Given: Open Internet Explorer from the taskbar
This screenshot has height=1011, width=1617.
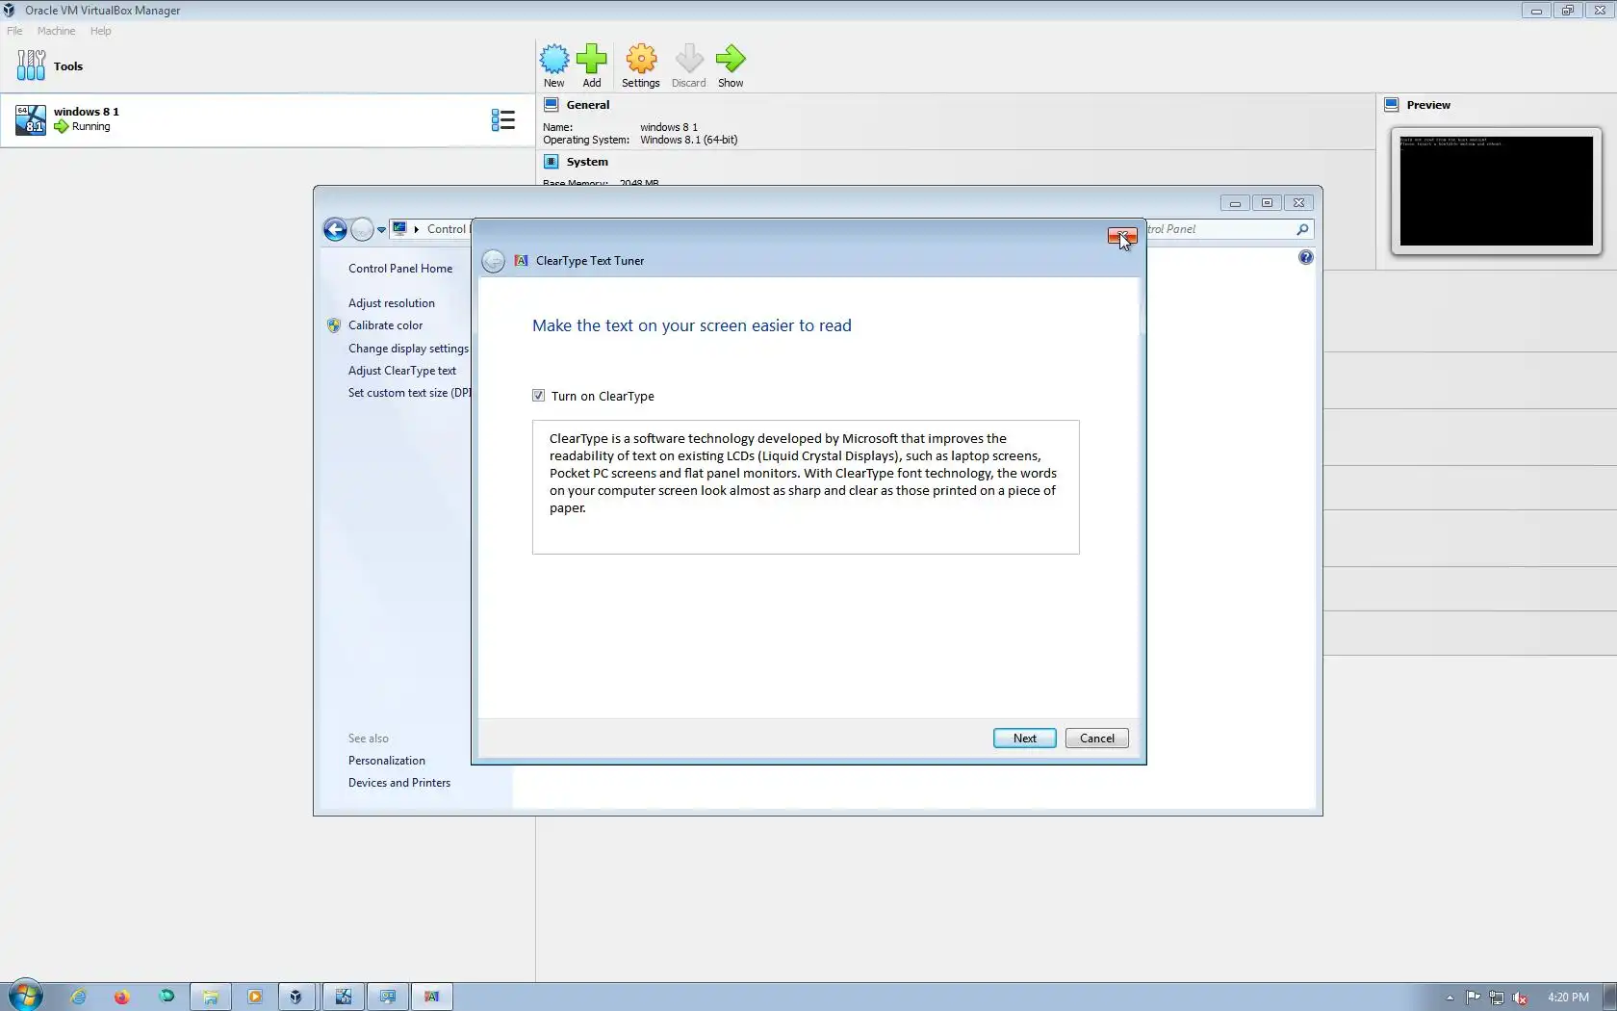Looking at the screenshot, I should pos(78,997).
